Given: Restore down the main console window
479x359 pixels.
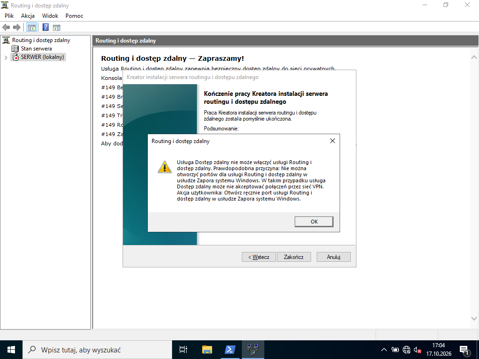Looking at the screenshot, I should (x=446, y=5).
